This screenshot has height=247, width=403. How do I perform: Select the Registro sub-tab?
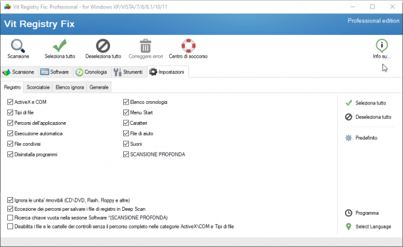click(12, 87)
